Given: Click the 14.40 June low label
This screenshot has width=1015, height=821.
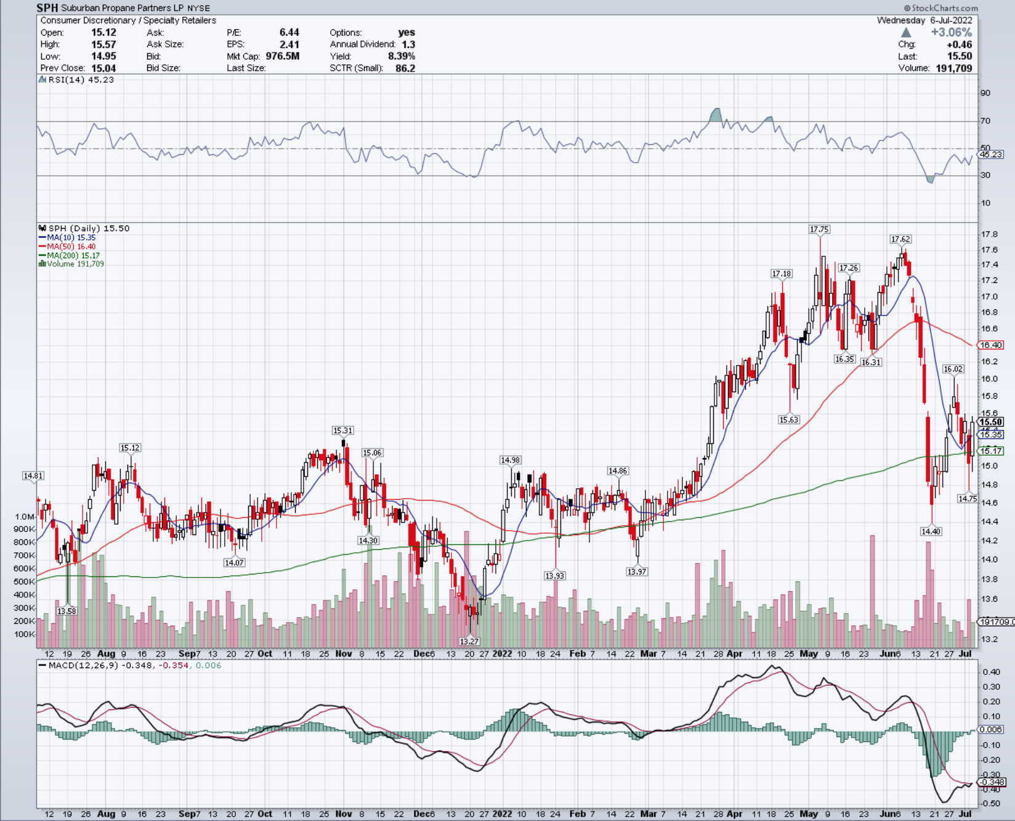Looking at the screenshot, I should point(931,531).
